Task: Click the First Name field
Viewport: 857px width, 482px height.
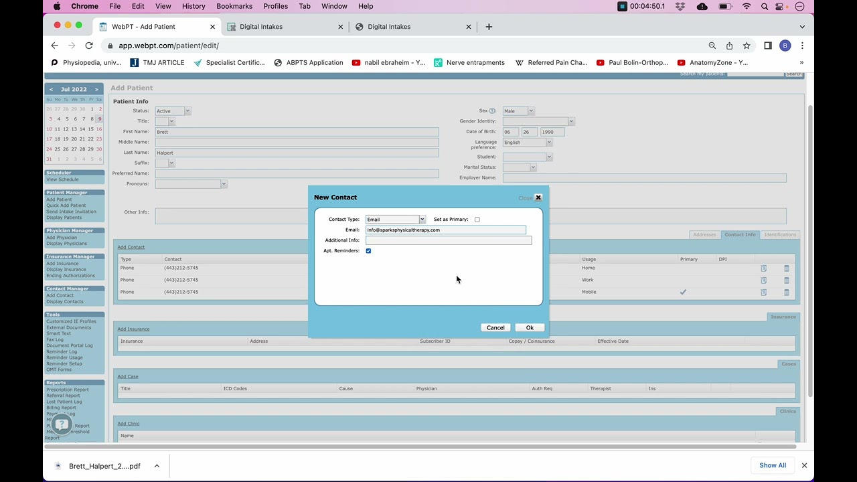Action: (x=297, y=132)
